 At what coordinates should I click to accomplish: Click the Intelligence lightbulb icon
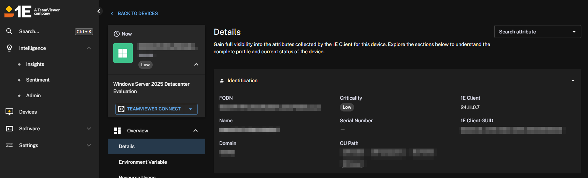pos(9,48)
